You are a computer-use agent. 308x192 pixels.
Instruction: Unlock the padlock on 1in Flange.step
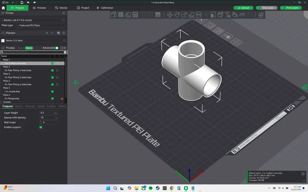coord(62,98)
